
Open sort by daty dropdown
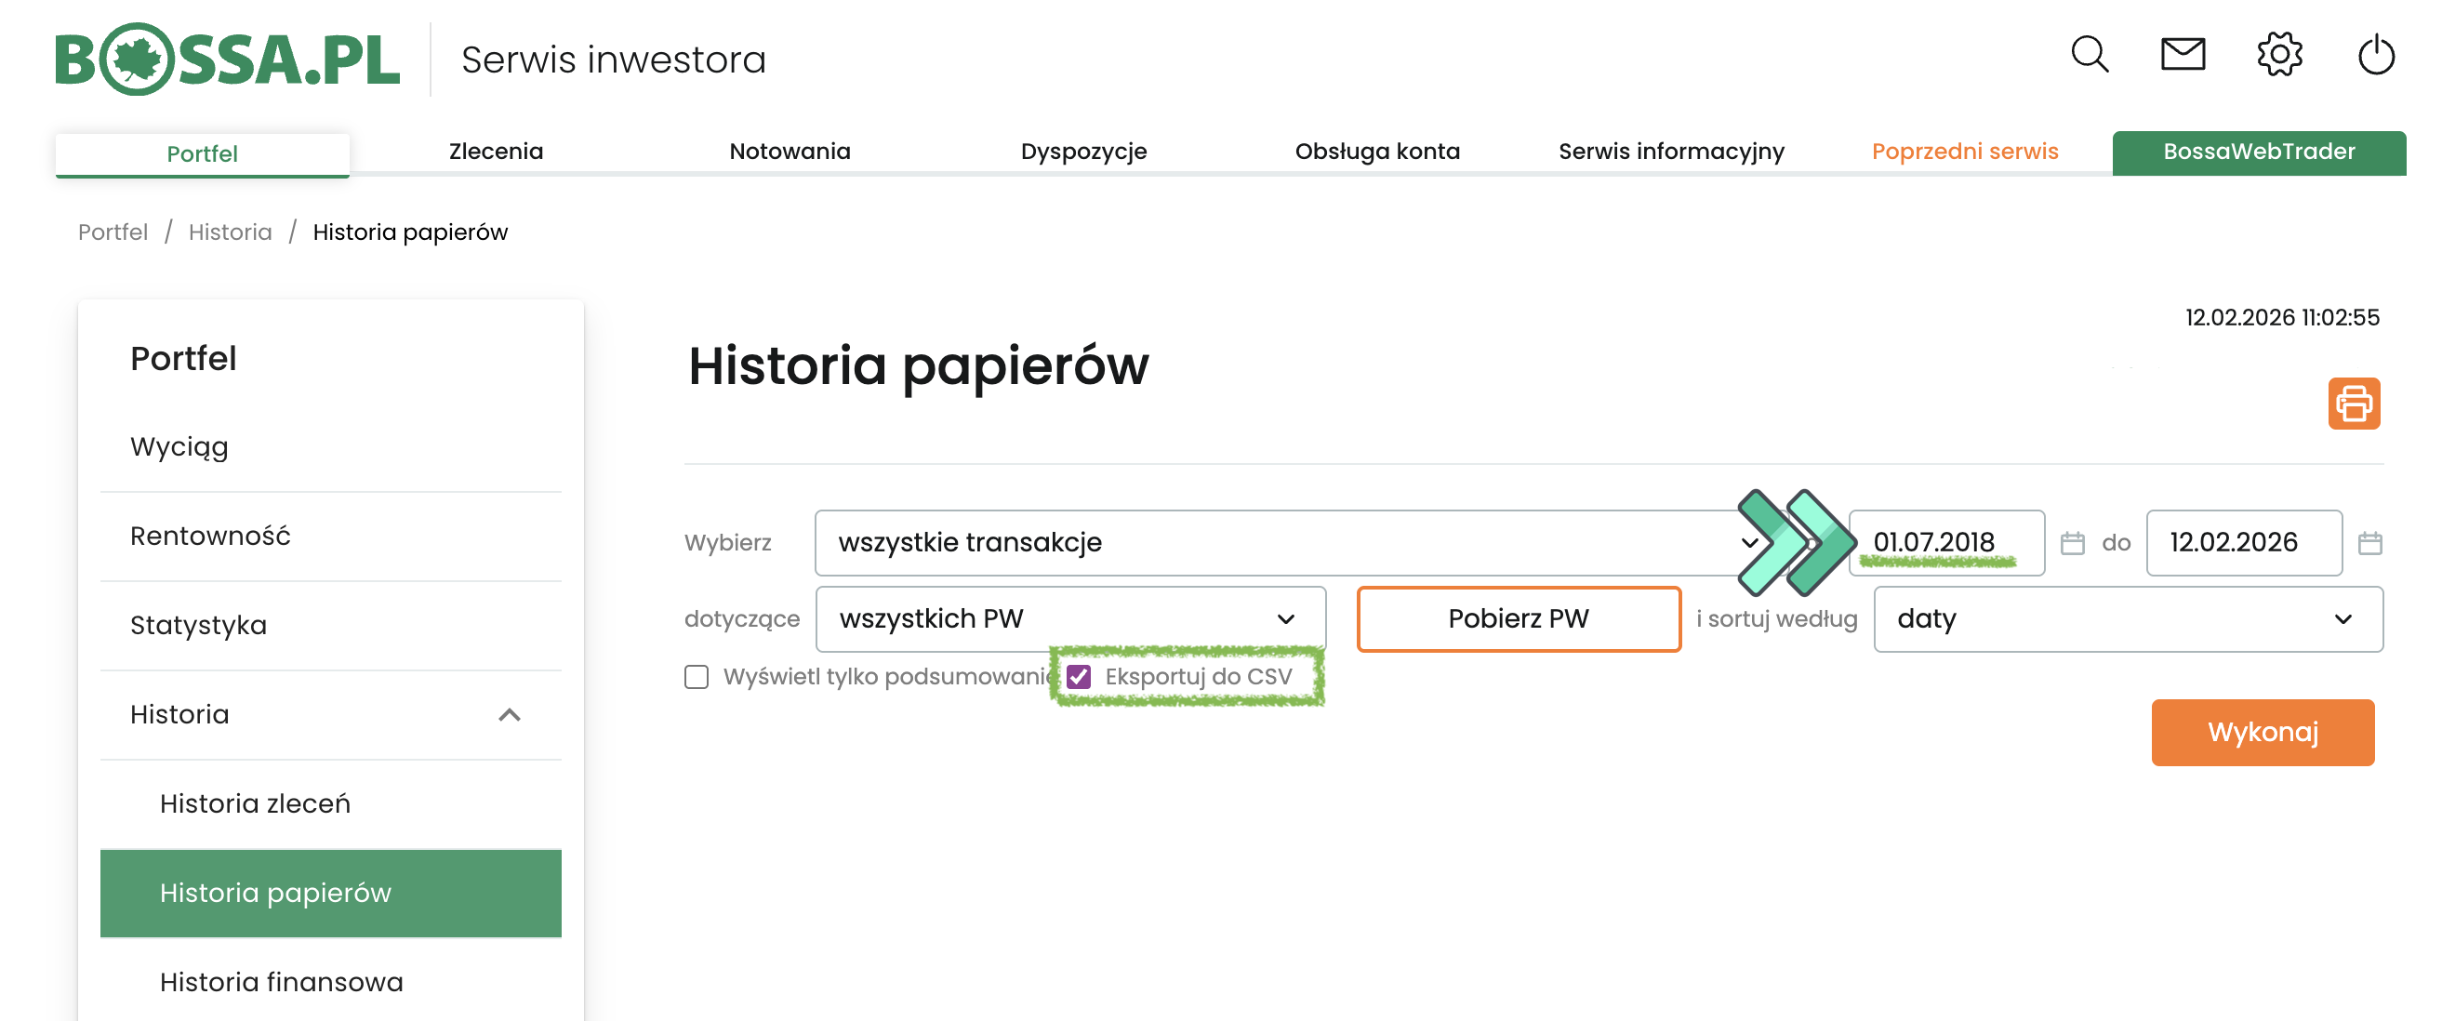pos(2128,619)
